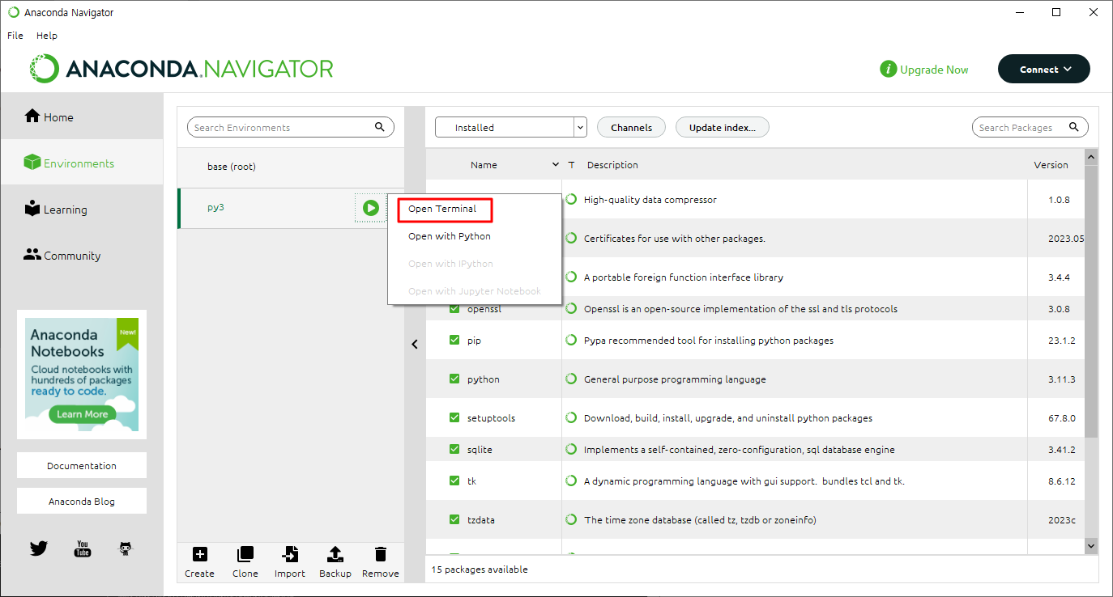Click the Open with Jupyter Notebook item
Screen dimensions: 1113x597
coord(475,291)
